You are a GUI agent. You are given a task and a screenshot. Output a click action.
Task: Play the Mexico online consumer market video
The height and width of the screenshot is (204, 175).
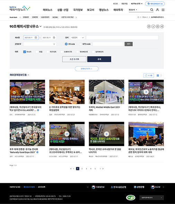point(106,134)
